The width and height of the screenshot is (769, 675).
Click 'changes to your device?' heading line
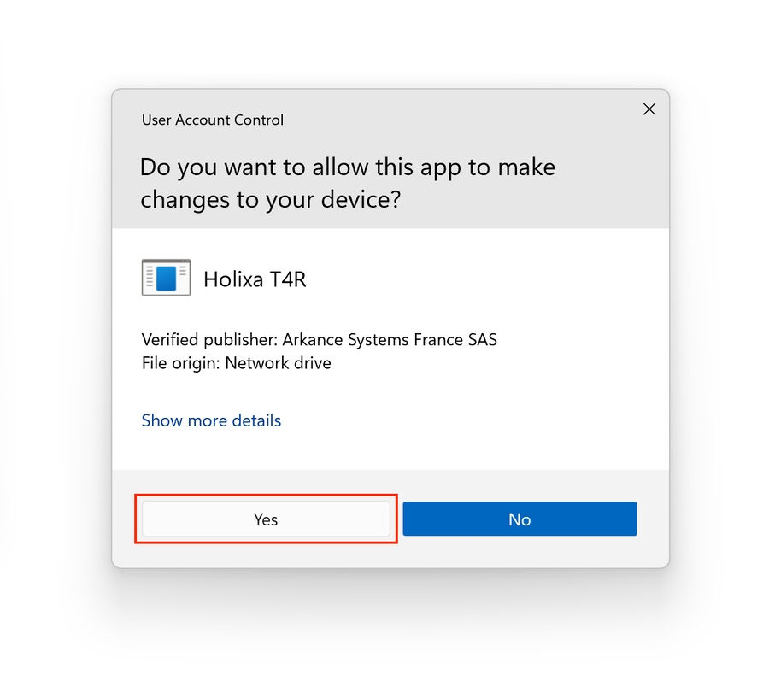click(271, 200)
